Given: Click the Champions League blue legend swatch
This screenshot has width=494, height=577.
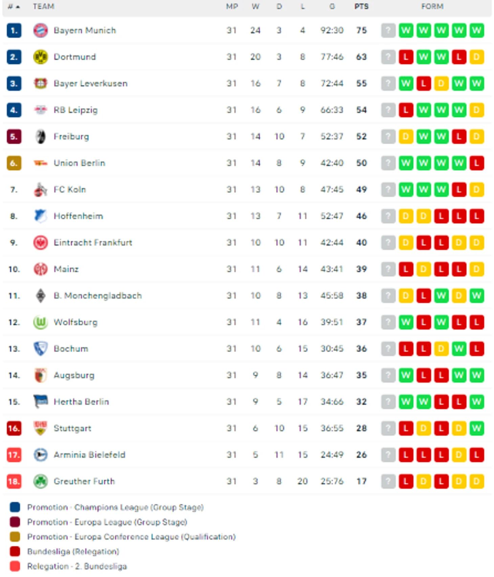Looking at the screenshot, I should 15,507.
